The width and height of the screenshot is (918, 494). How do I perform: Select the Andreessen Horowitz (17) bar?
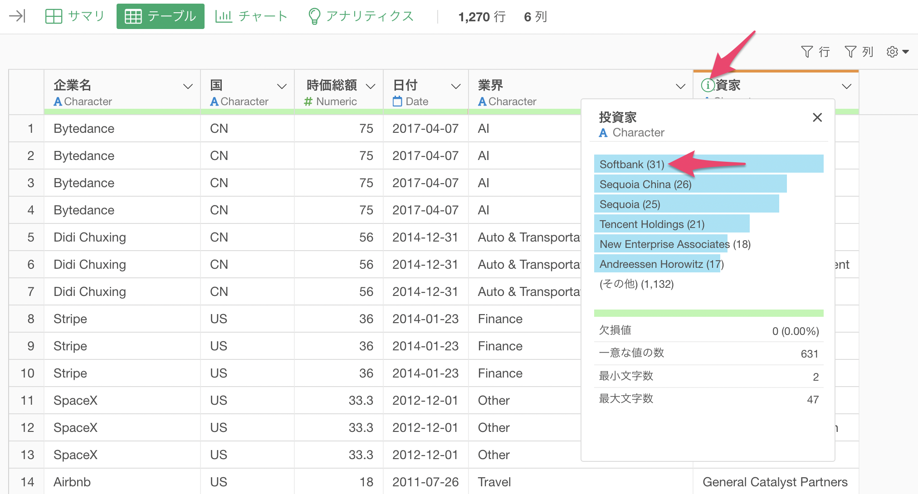point(657,264)
